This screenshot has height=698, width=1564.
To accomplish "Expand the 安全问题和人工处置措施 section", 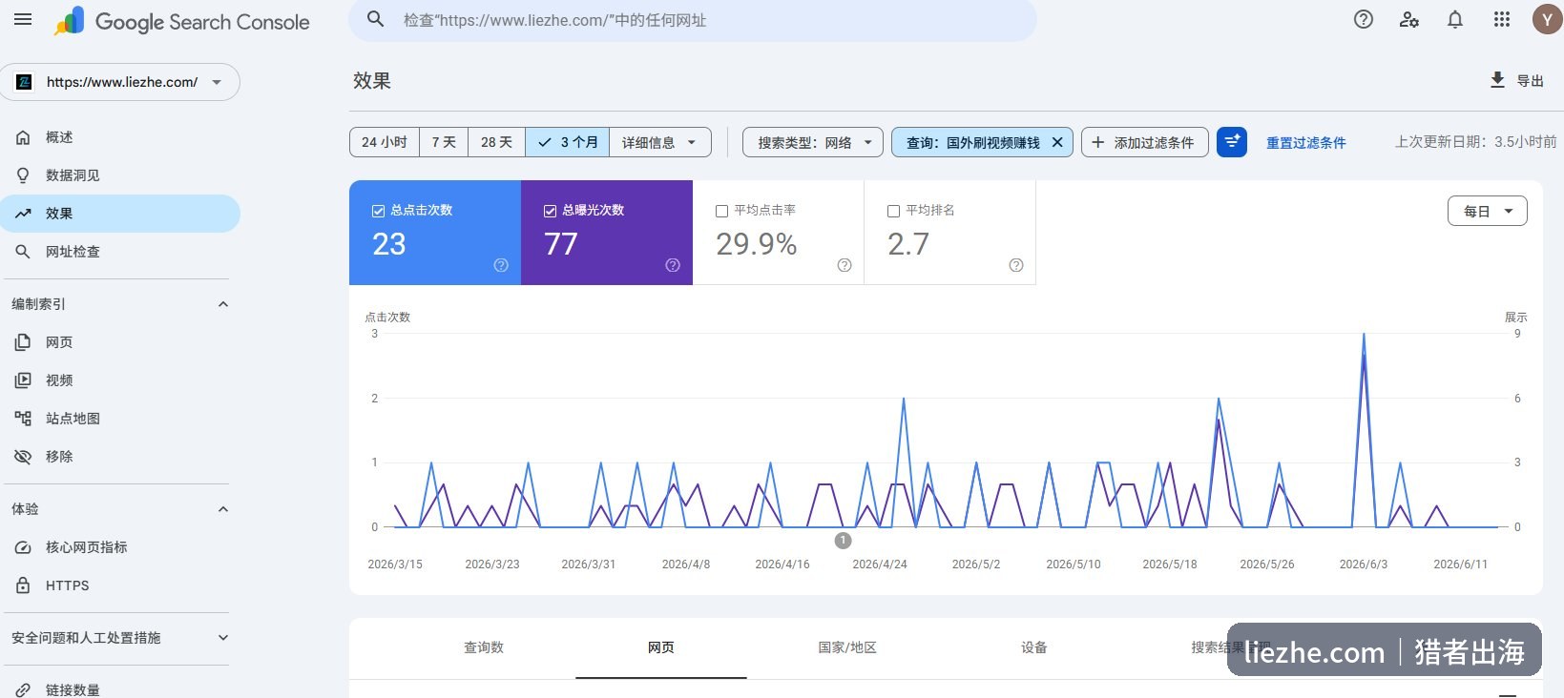I will pos(223,638).
